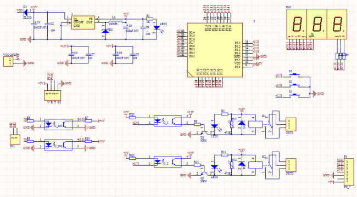This screenshot has height=197, width=357.
Task: Select the voltage regulator IC with FB pin
Action: (83, 22)
